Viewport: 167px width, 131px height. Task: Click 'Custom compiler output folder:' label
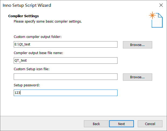pyautogui.click(x=38, y=37)
